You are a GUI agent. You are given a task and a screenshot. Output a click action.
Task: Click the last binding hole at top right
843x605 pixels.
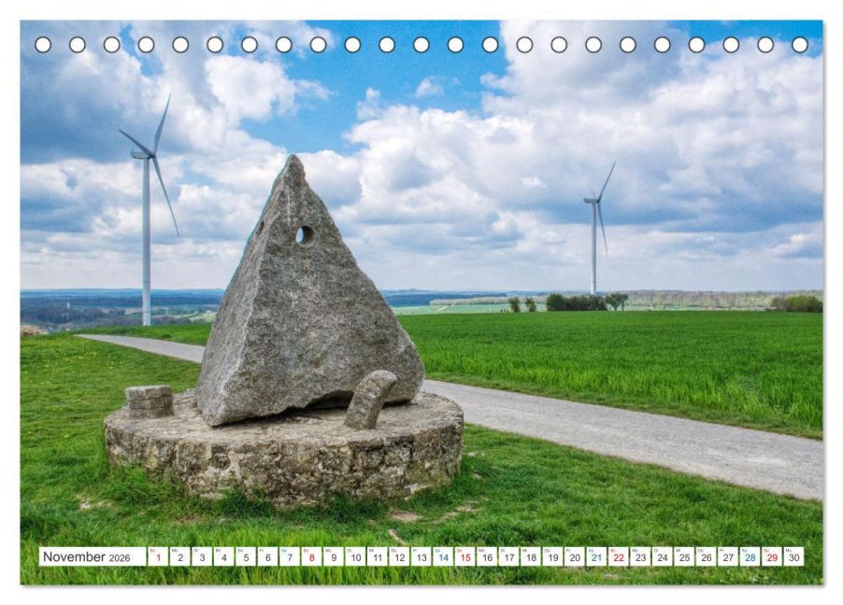coord(799,45)
